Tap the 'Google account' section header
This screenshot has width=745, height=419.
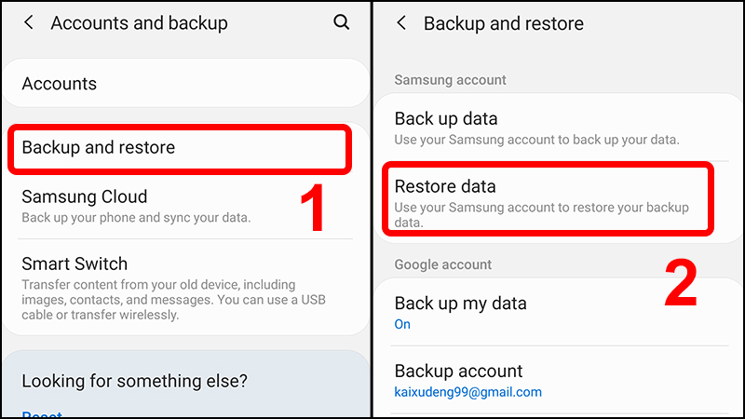point(443,264)
